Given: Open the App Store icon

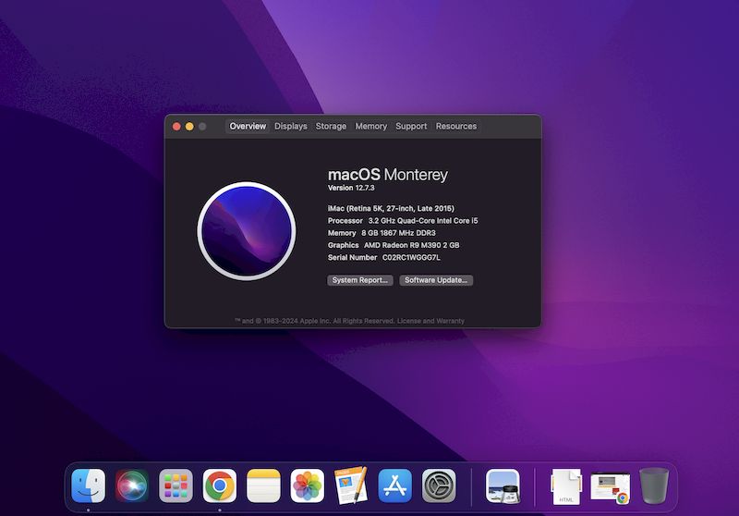Looking at the screenshot, I should pos(395,485).
